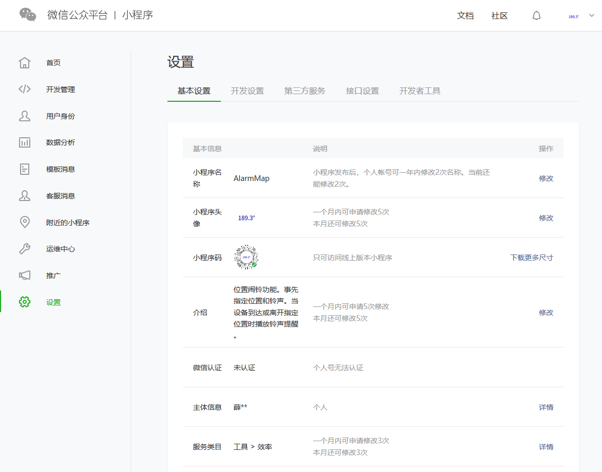Viewport: 602px width, 472px height.
Task: Open 附近的小程序 location pin icon
Action: point(25,223)
